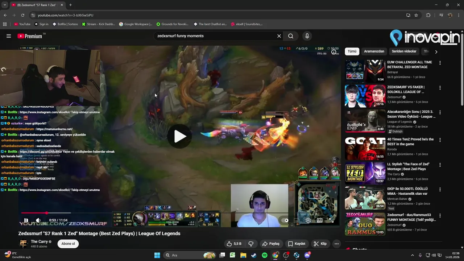Open the Grounds for Revoki... bookmark
Screen dimensions: 464x261
[173, 24]
